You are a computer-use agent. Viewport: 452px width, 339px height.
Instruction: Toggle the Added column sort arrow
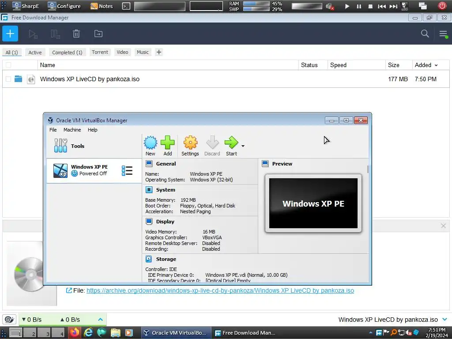pyautogui.click(x=436, y=65)
